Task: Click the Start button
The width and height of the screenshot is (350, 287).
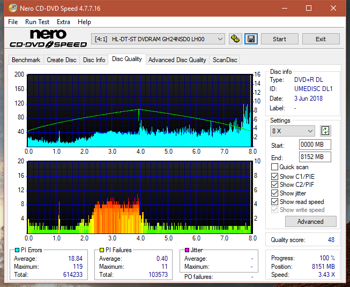Action: (279, 39)
